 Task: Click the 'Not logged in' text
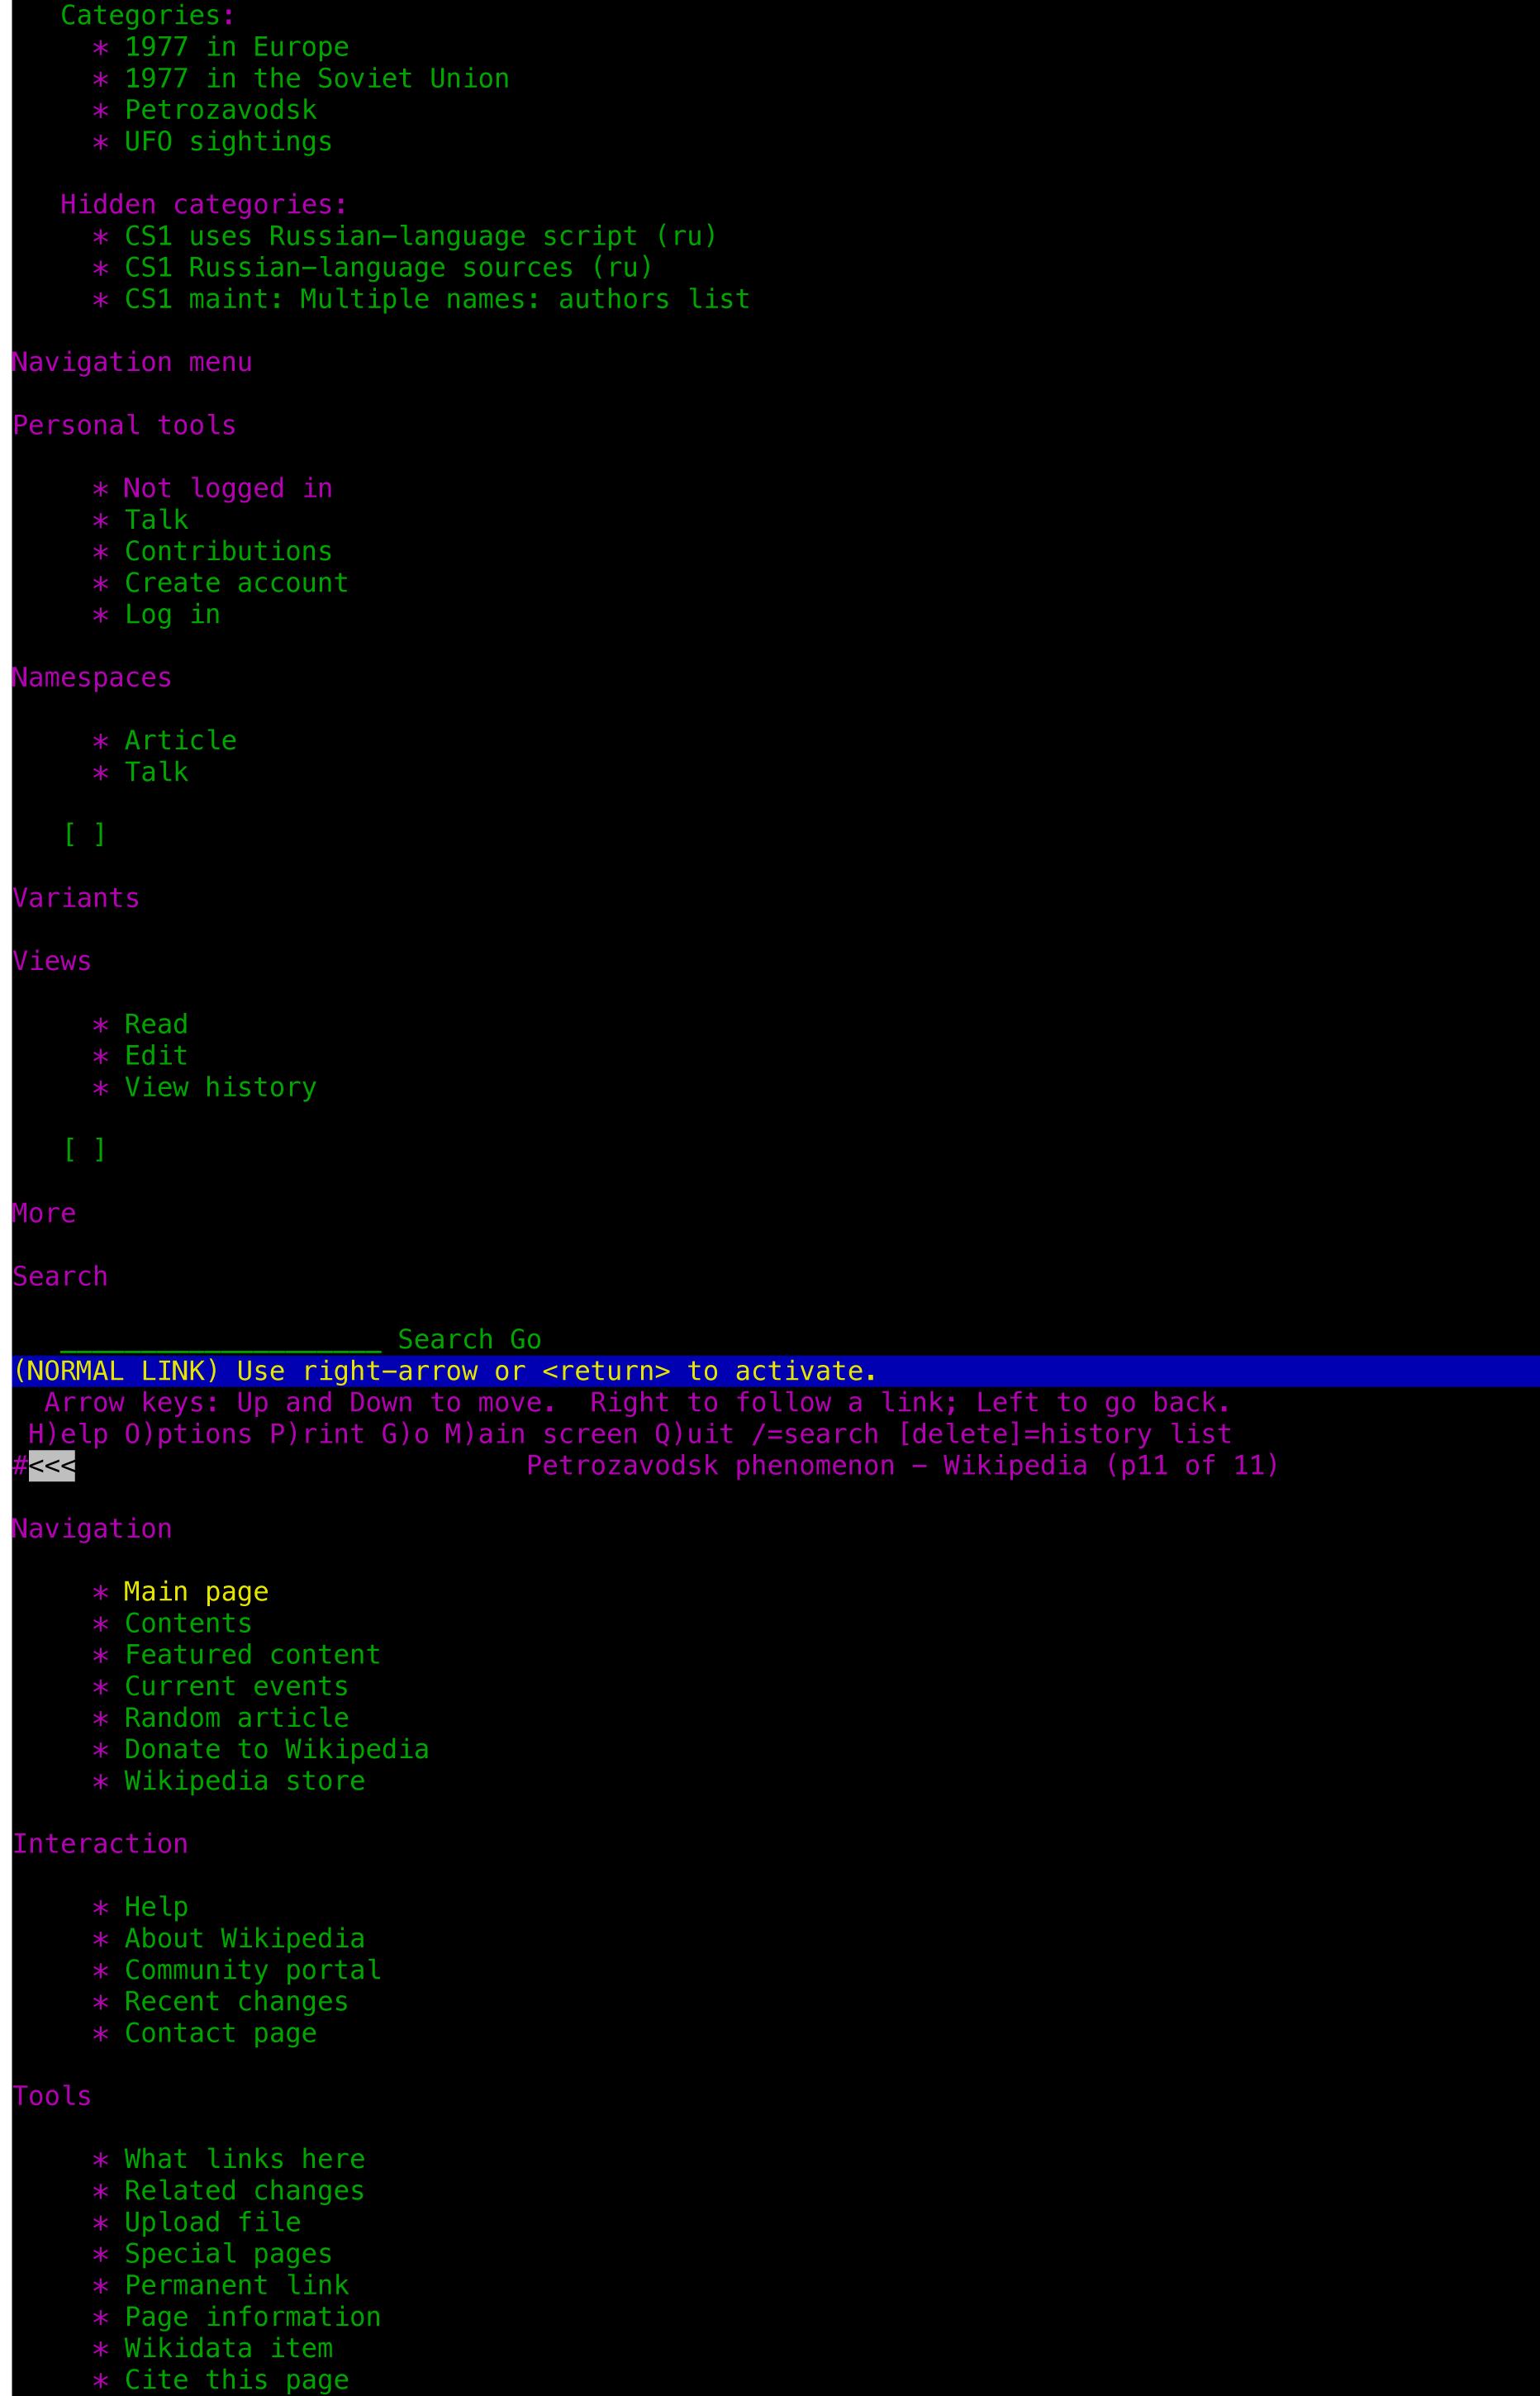[229, 489]
